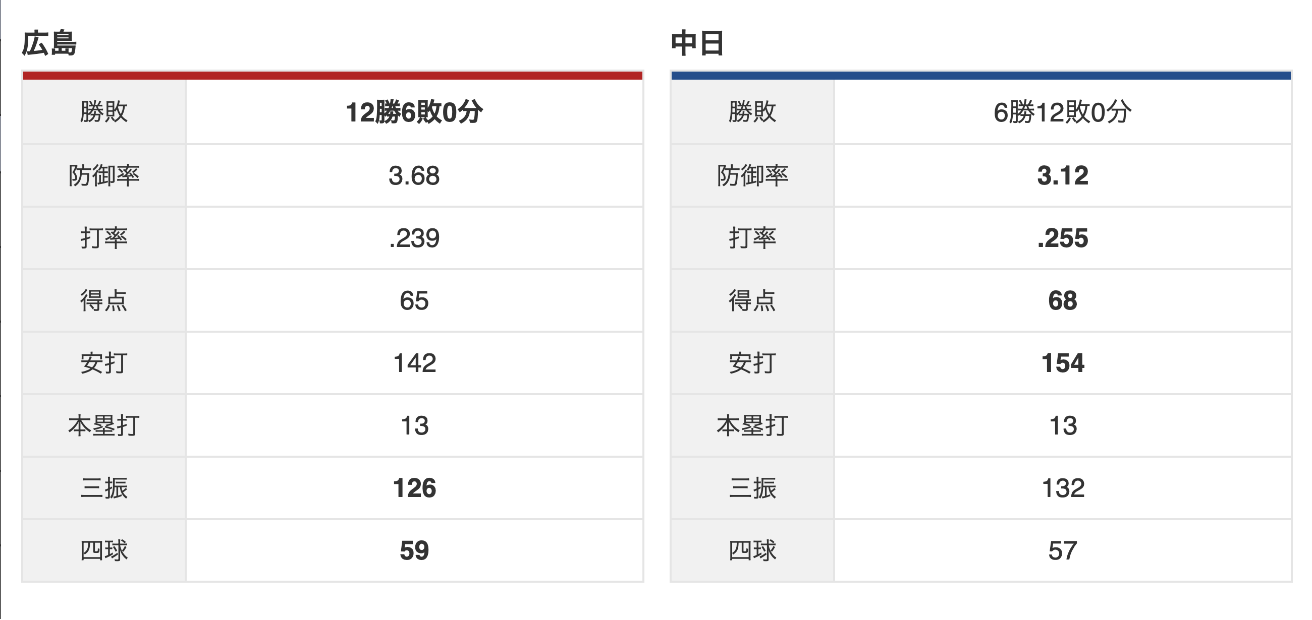Select Hiroshima's 12勝6敗0分 record cell
This screenshot has width=1312, height=620.
pyautogui.click(x=414, y=112)
